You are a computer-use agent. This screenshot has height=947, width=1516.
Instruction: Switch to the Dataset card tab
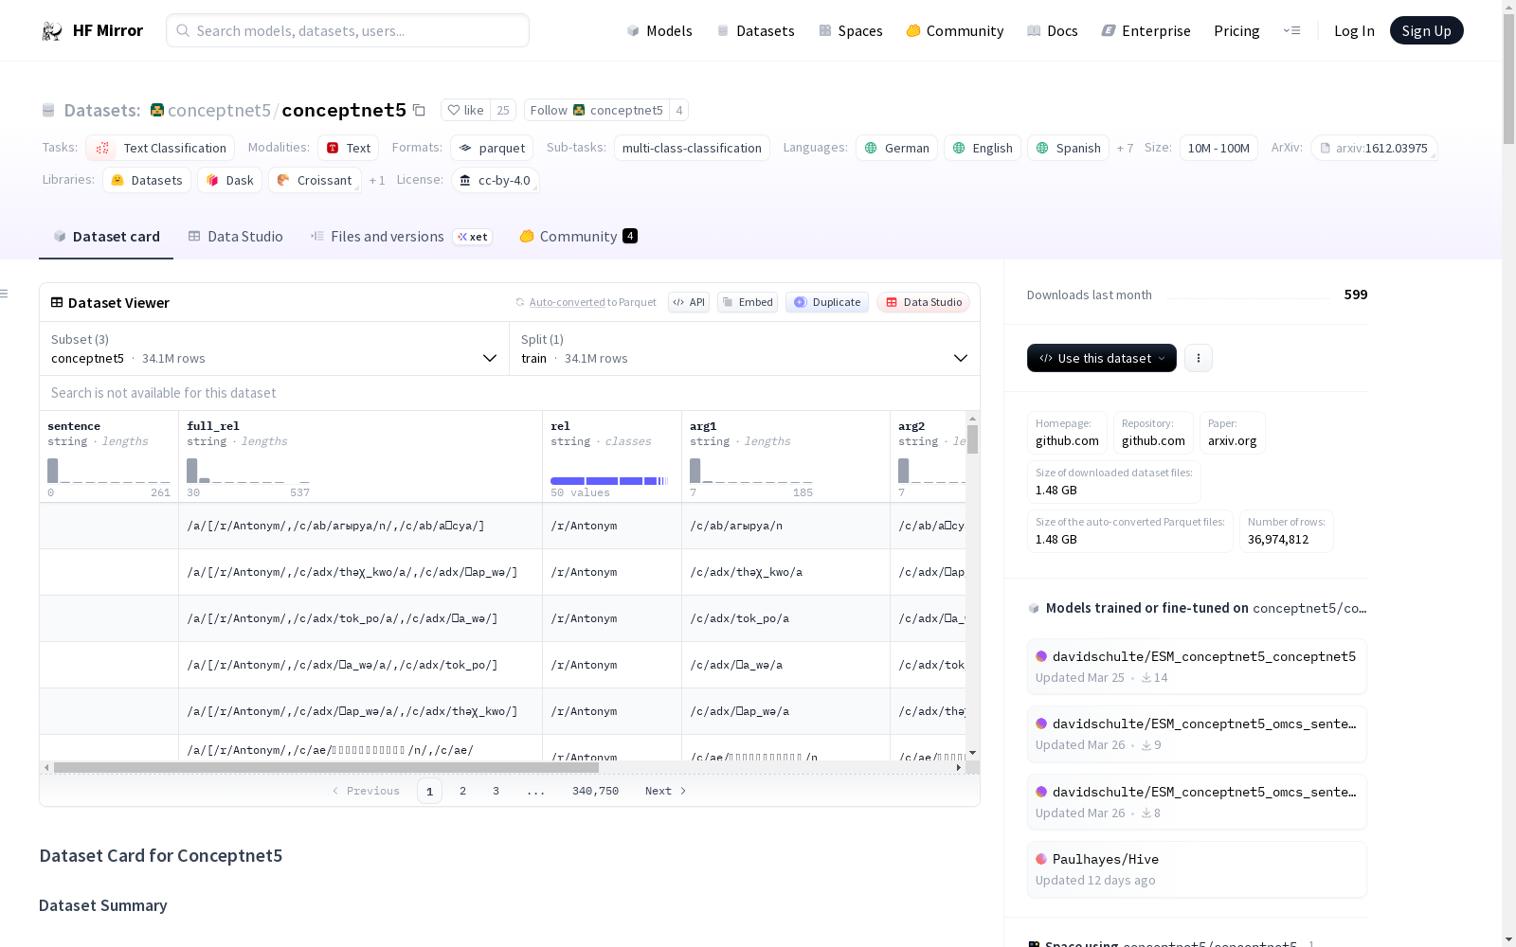coord(106,236)
